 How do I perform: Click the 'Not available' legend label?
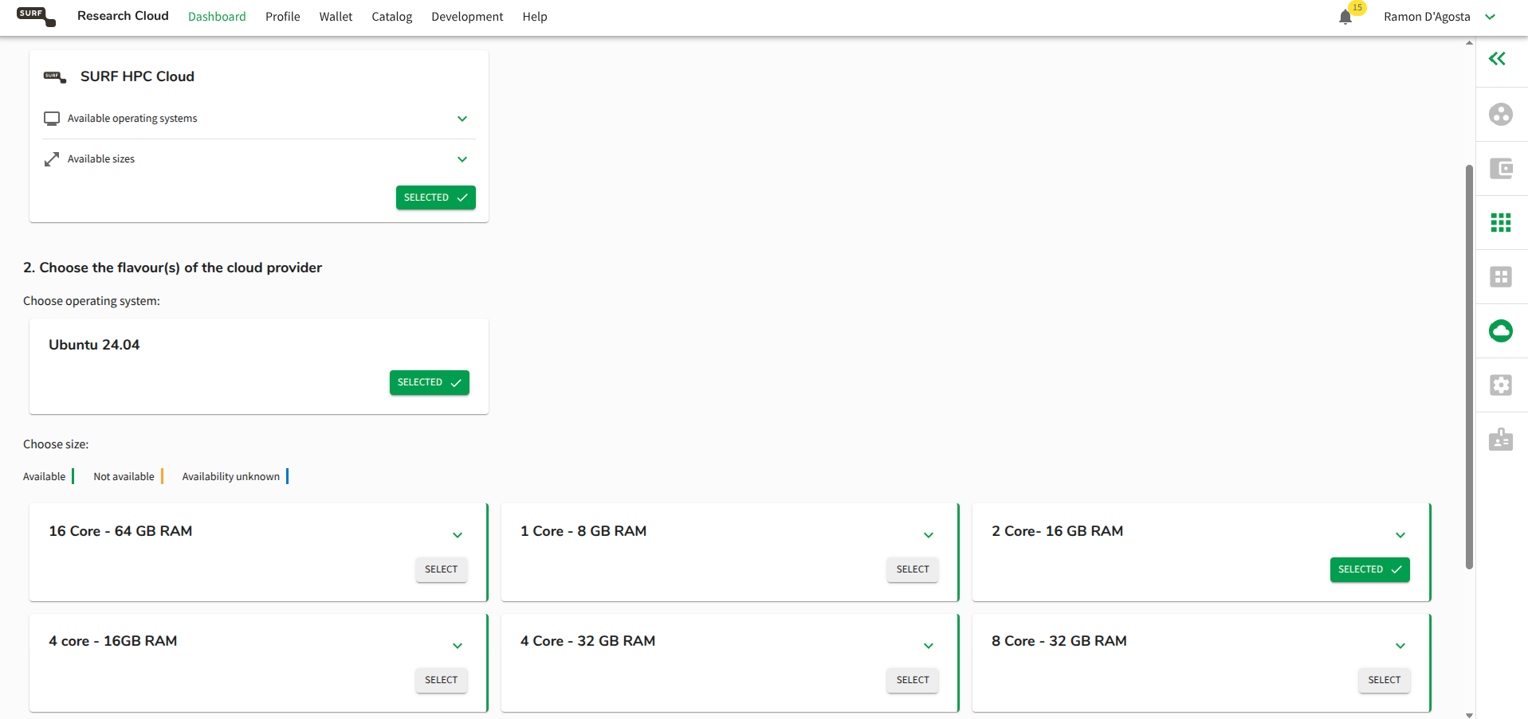(x=124, y=477)
